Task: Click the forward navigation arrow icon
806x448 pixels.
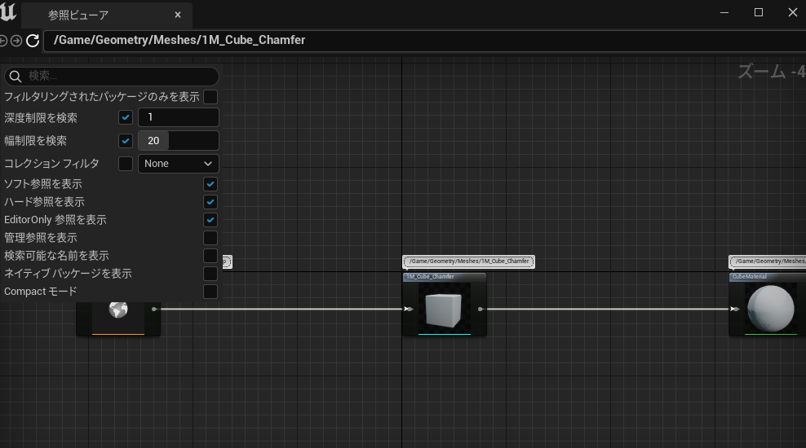Action: [x=16, y=40]
